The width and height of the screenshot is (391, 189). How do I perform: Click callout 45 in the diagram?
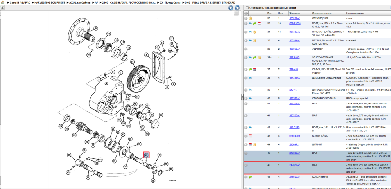pyautogui.click(x=146, y=155)
